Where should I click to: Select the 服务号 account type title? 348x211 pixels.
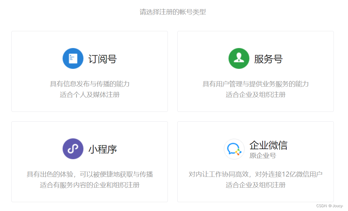(x=268, y=59)
